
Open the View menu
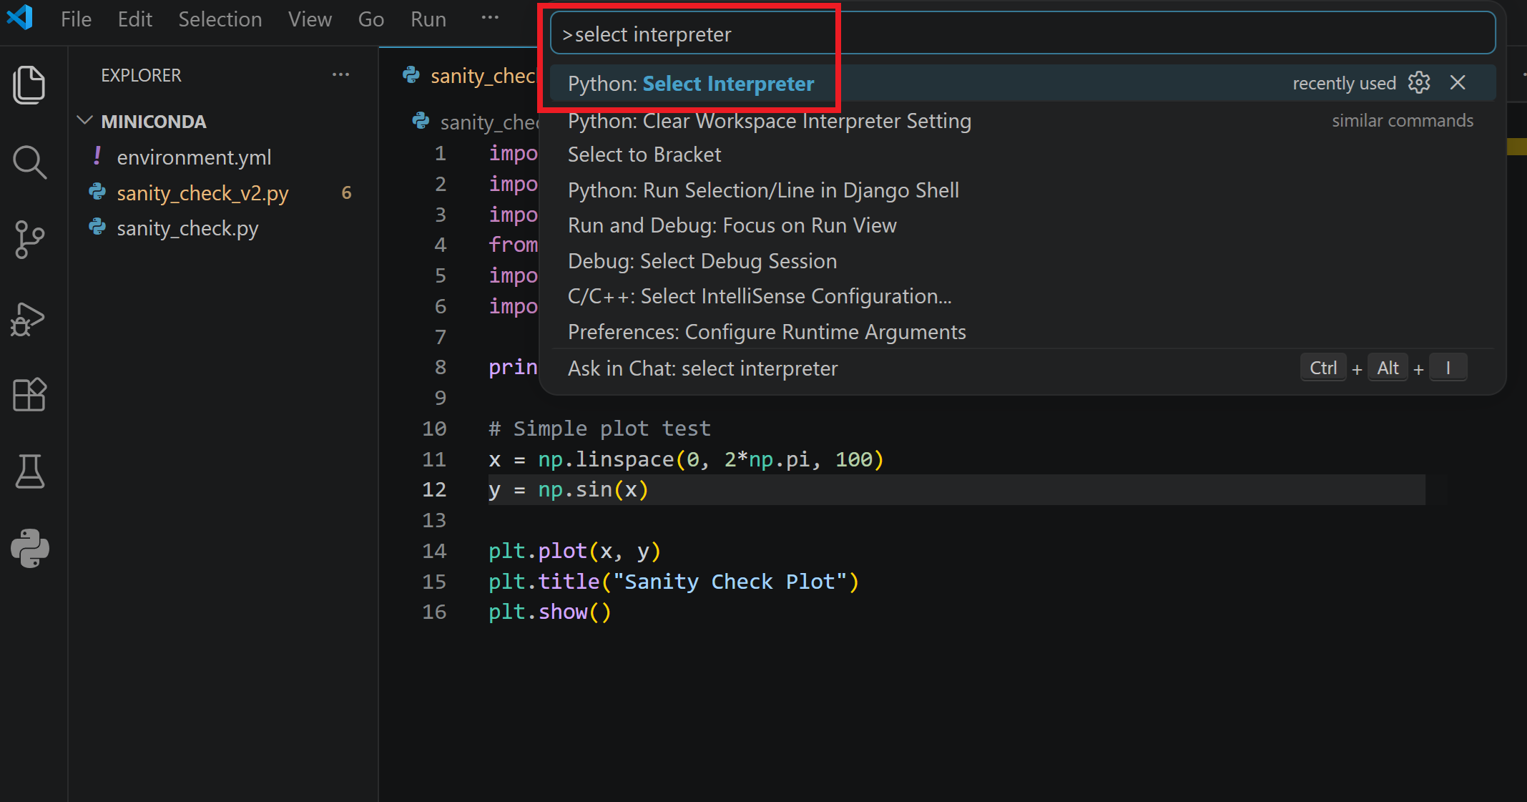tap(310, 19)
